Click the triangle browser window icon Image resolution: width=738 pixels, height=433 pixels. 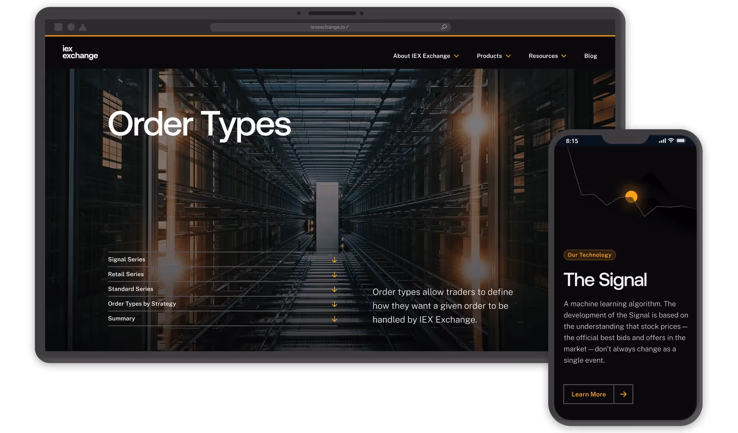click(x=83, y=27)
